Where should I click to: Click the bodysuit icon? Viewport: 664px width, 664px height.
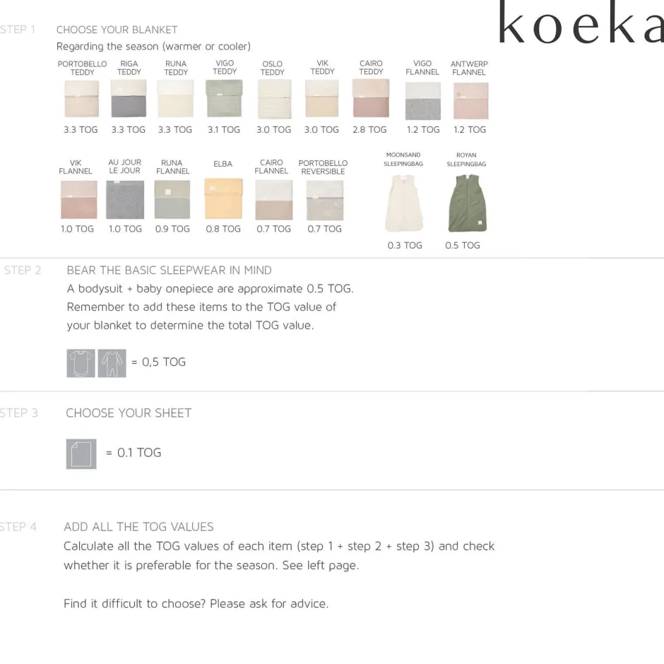81,362
